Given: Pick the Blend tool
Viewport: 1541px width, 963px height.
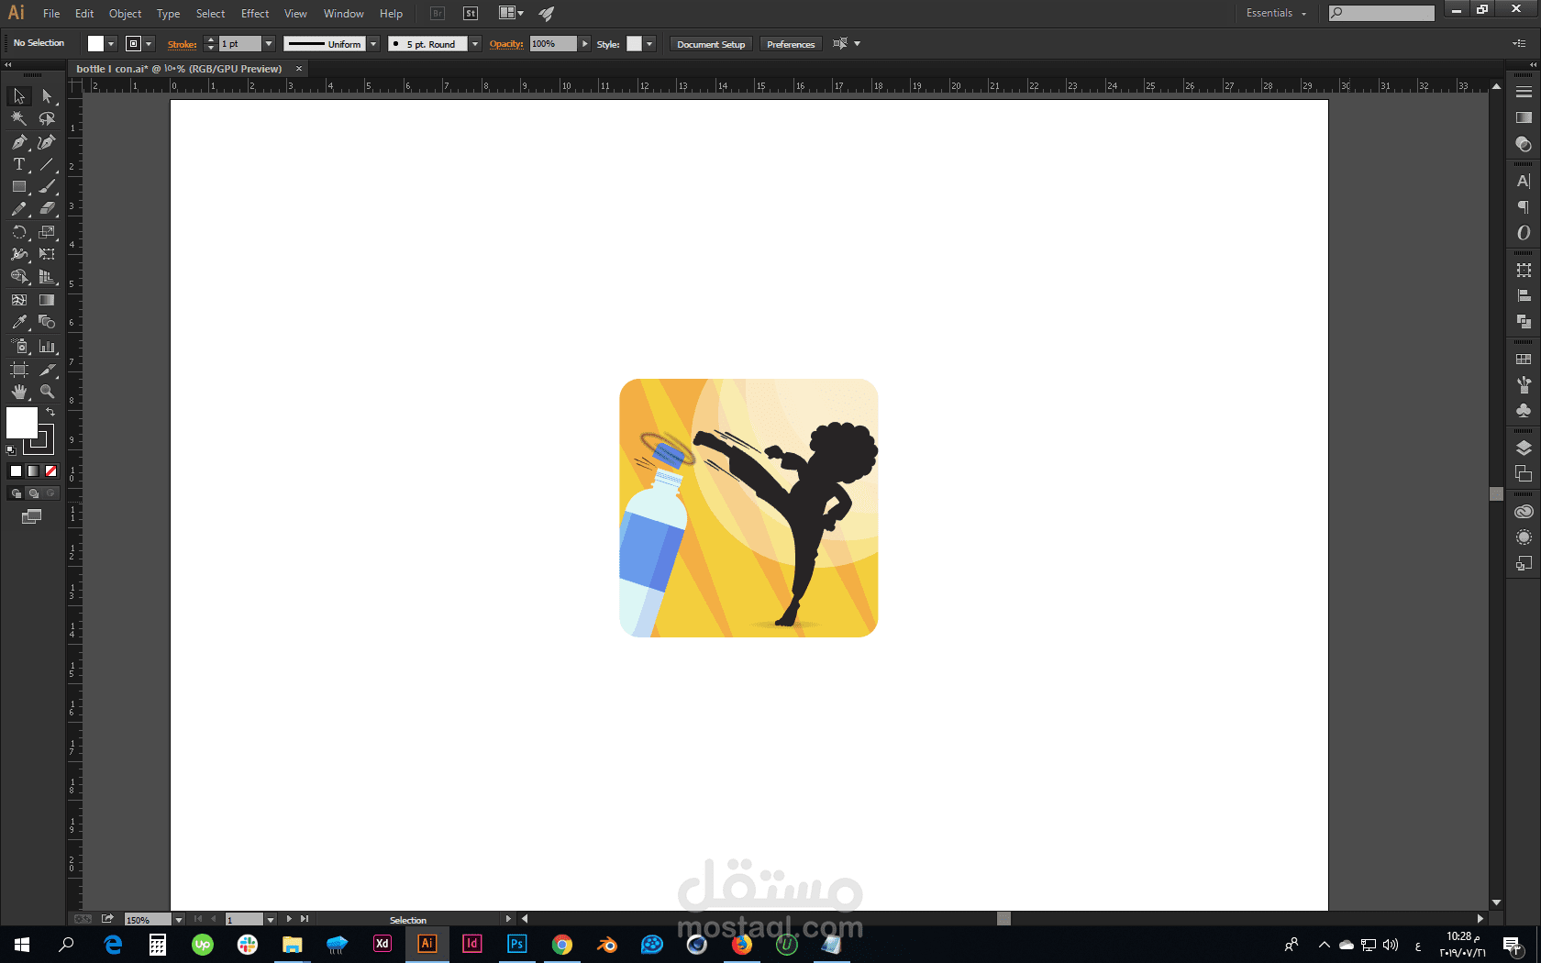Looking at the screenshot, I should (x=47, y=322).
